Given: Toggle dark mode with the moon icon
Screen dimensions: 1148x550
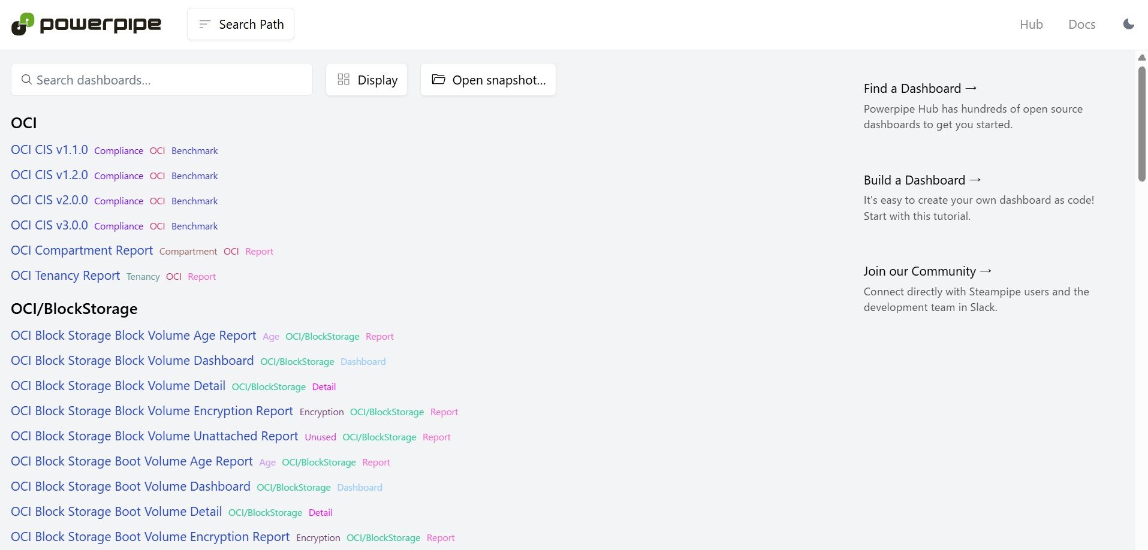Looking at the screenshot, I should [x=1128, y=25].
